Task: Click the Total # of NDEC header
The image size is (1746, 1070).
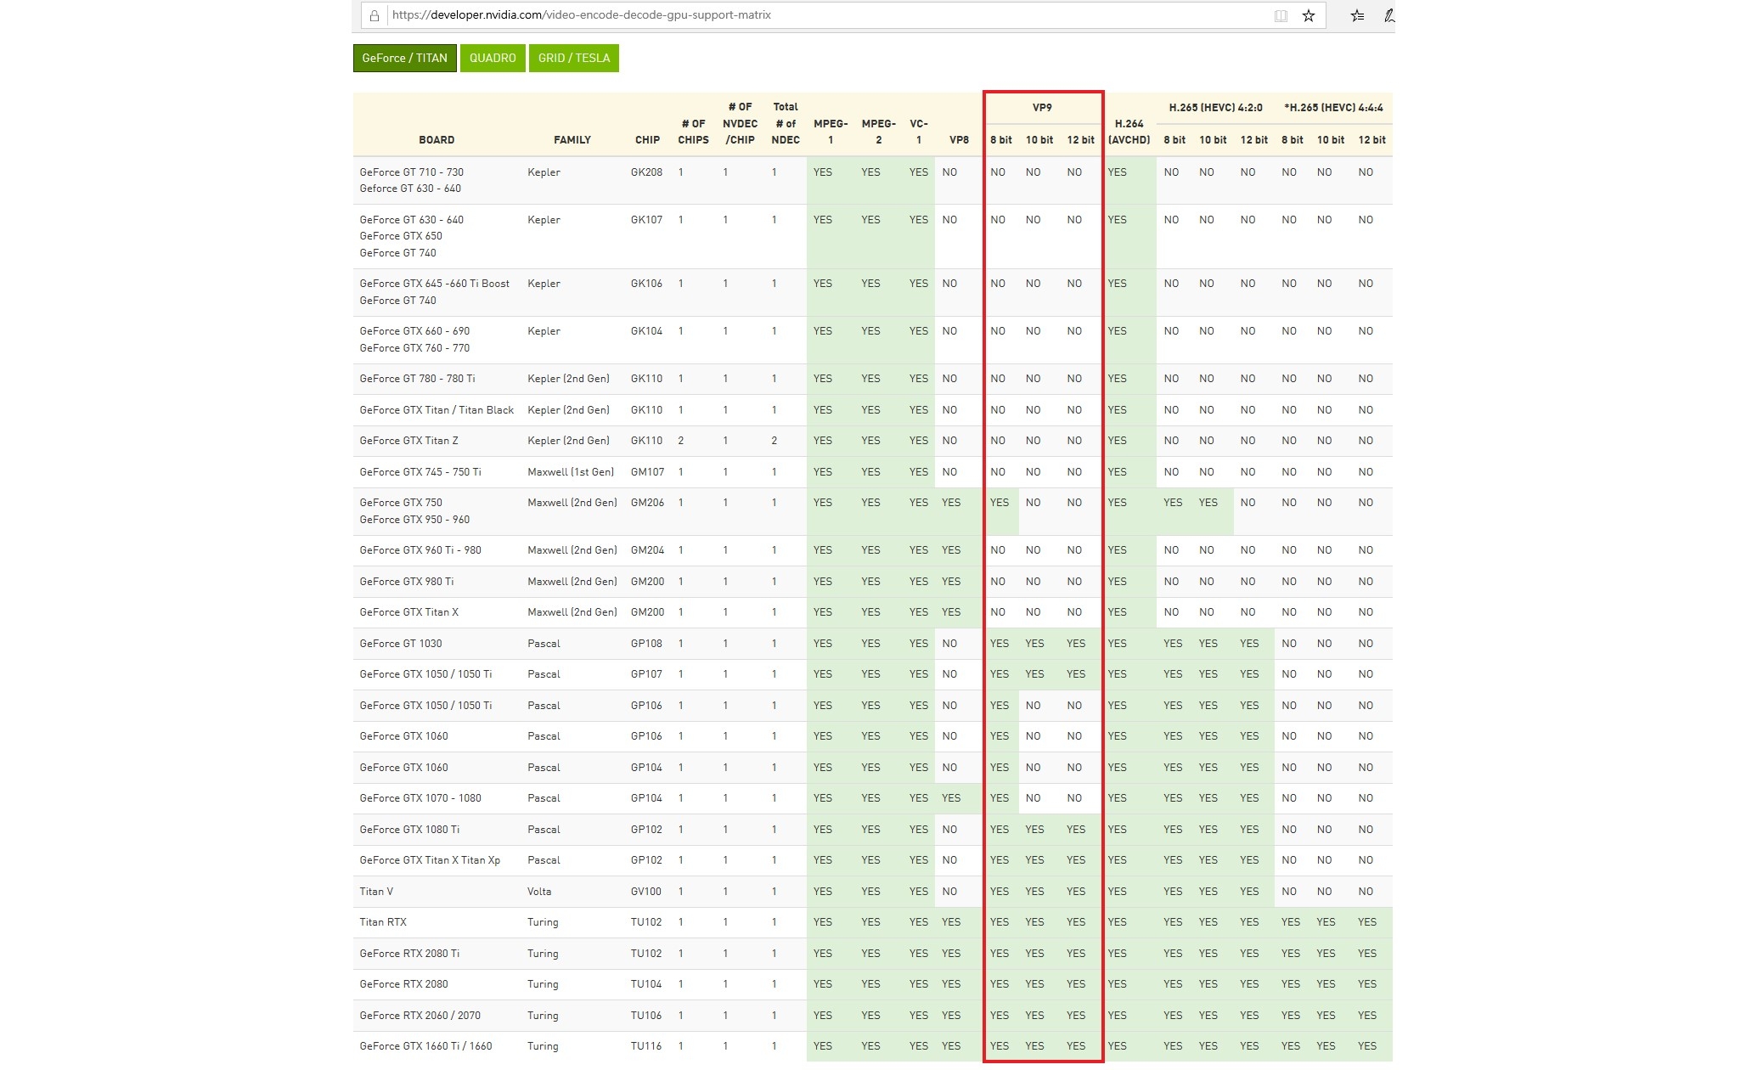Action: (x=786, y=123)
